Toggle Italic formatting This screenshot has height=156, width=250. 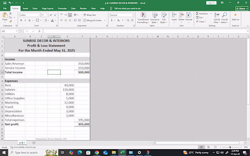tap(25, 20)
